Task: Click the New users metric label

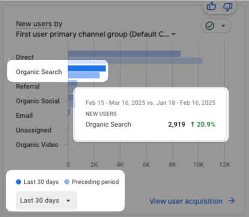Action: pos(34,24)
